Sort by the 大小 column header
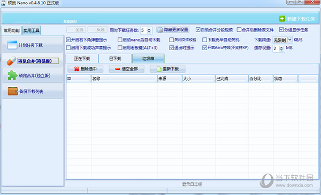Screen dimensions: 321x195 pos(198,78)
